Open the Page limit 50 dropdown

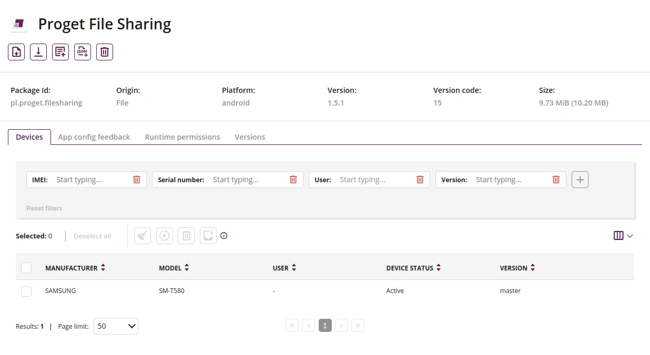(x=116, y=326)
